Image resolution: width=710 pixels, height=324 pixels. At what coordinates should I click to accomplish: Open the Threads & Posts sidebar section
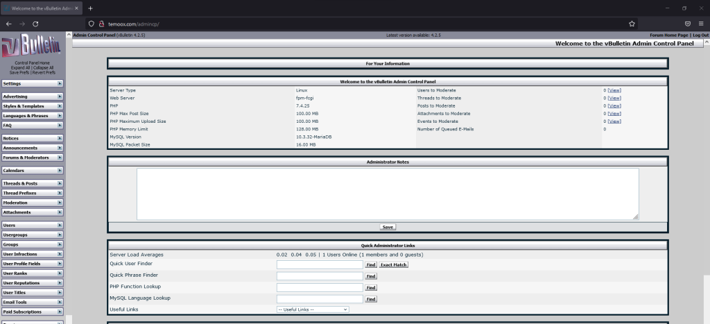[x=28, y=183]
